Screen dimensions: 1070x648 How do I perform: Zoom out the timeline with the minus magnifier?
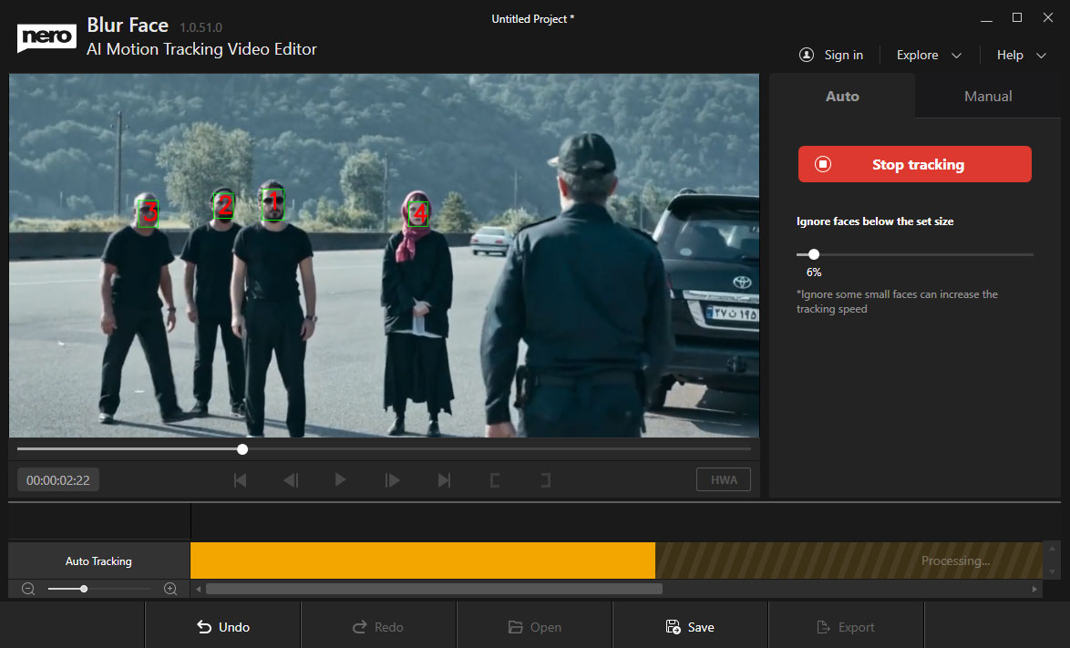coord(28,589)
